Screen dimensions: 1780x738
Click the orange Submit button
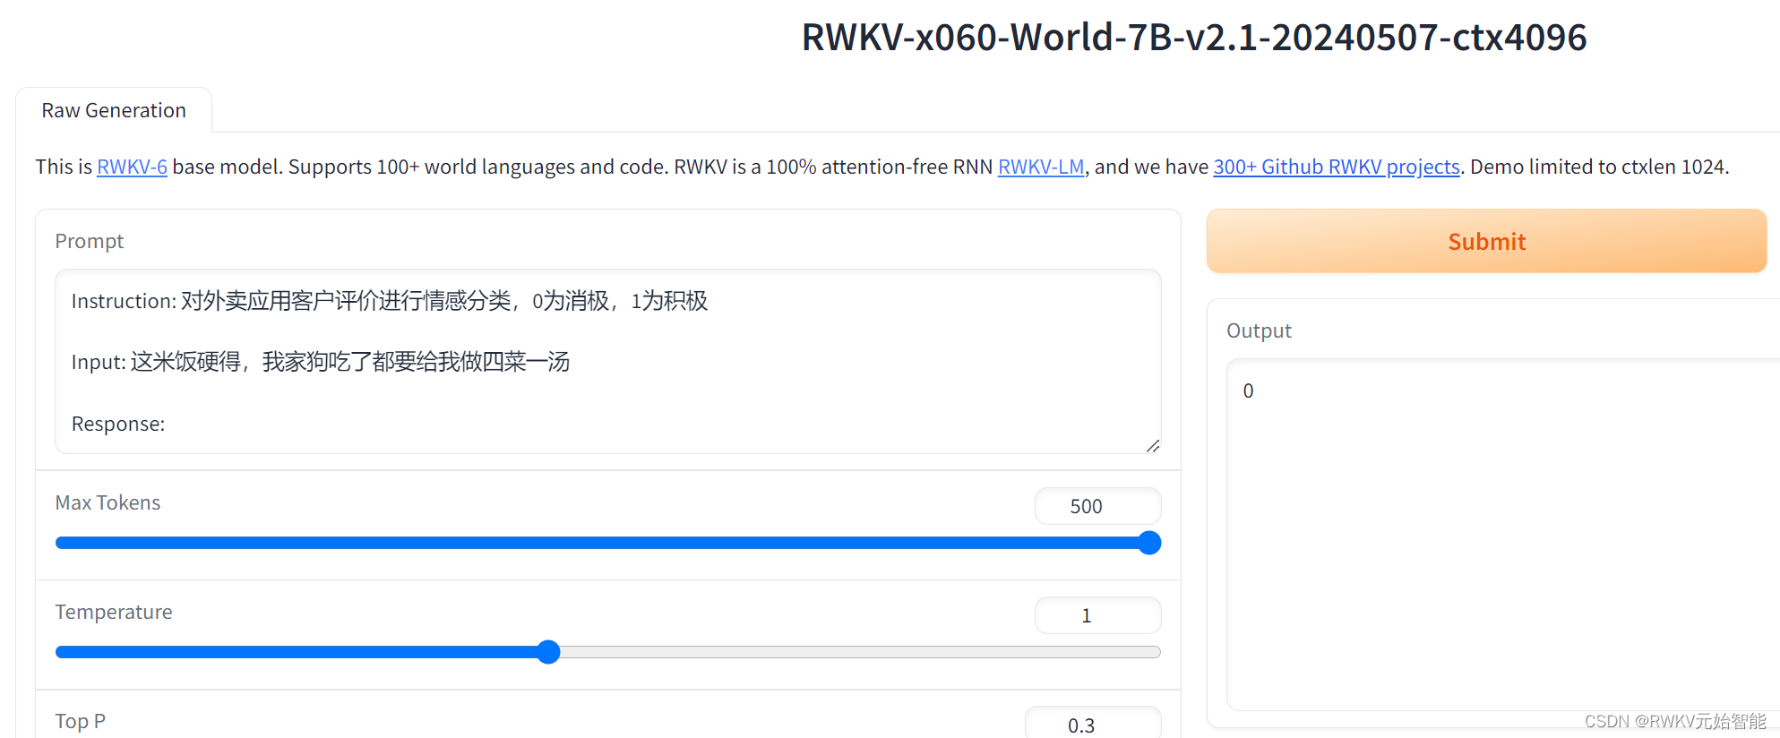click(x=1486, y=241)
